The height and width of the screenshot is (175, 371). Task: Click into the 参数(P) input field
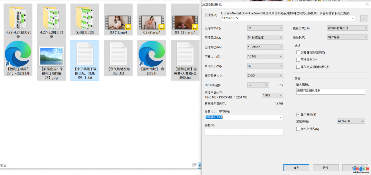point(244,132)
